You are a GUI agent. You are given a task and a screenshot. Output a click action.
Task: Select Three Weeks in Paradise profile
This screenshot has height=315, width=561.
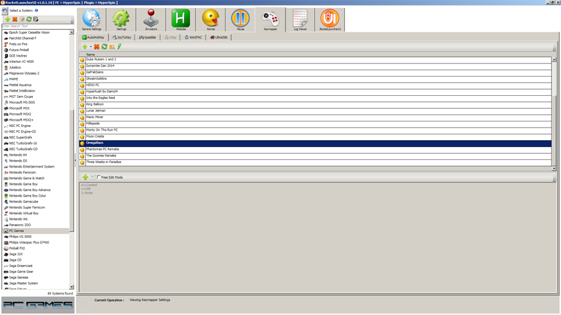pyautogui.click(x=315, y=162)
